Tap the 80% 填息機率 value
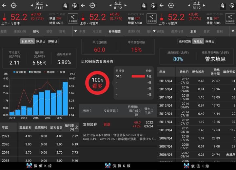This screenshot has width=236, height=170. [x=178, y=59]
